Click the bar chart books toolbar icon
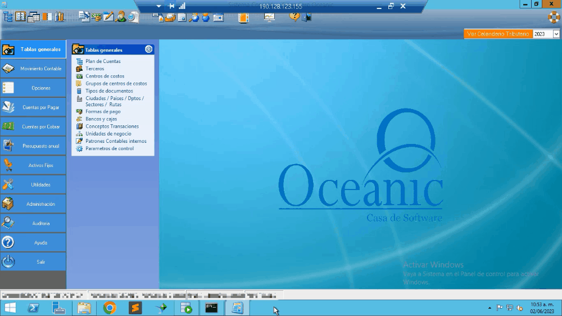Image resolution: width=562 pixels, height=316 pixels. pos(59,17)
